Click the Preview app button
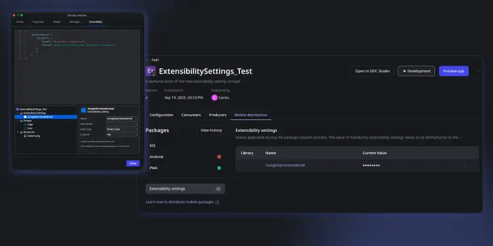Image resolution: width=493 pixels, height=246 pixels. click(x=454, y=71)
